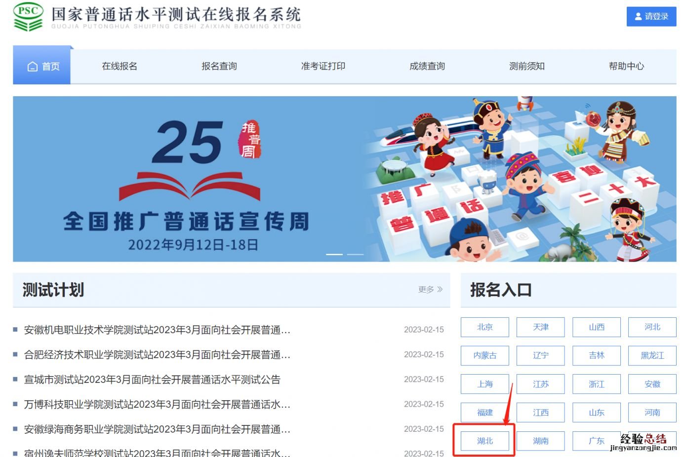This screenshot has height=457, width=684.
Task: Select 黑龙江 registration entry
Action: click(x=652, y=355)
